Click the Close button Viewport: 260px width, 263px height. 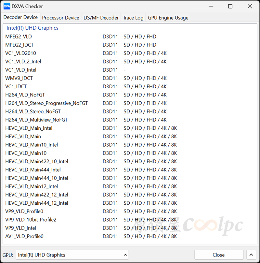[x=219, y=255]
